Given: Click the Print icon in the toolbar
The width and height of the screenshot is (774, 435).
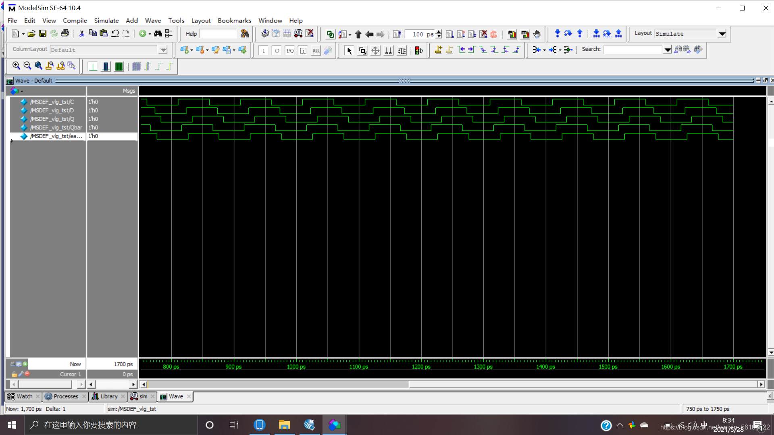Looking at the screenshot, I should [65, 34].
